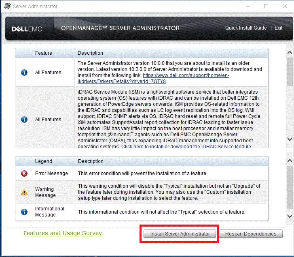The width and height of the screenshot is (294, 257).
Task: Select the Informational Message legend label
Action: 50,212
